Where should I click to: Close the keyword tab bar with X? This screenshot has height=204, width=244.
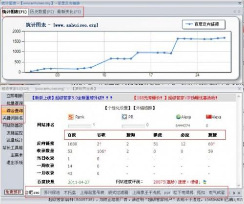239,193
